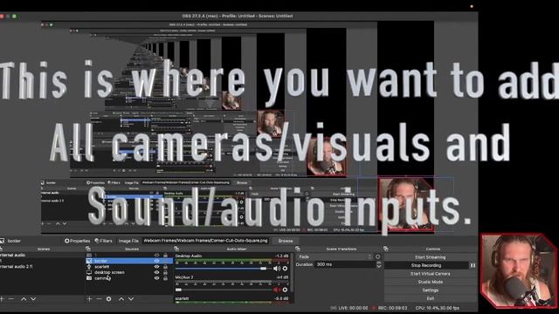
Task: Select the border source in Sources list
Action: [x=128, y=261]
